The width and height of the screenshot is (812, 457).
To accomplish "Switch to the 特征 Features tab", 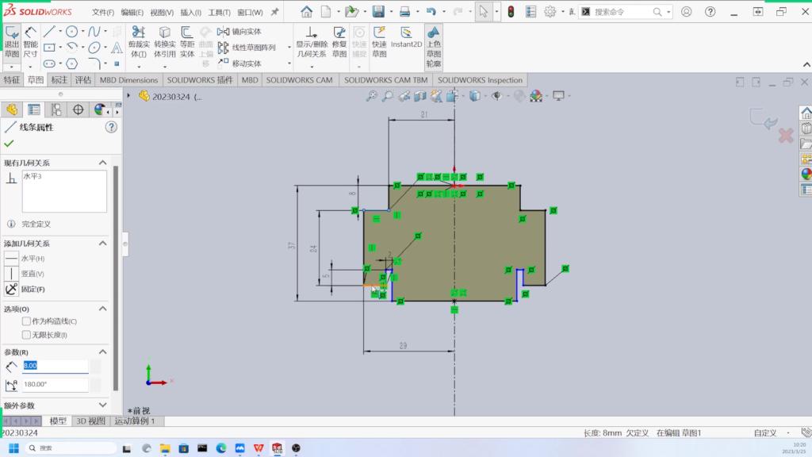I will coord(12,80).
